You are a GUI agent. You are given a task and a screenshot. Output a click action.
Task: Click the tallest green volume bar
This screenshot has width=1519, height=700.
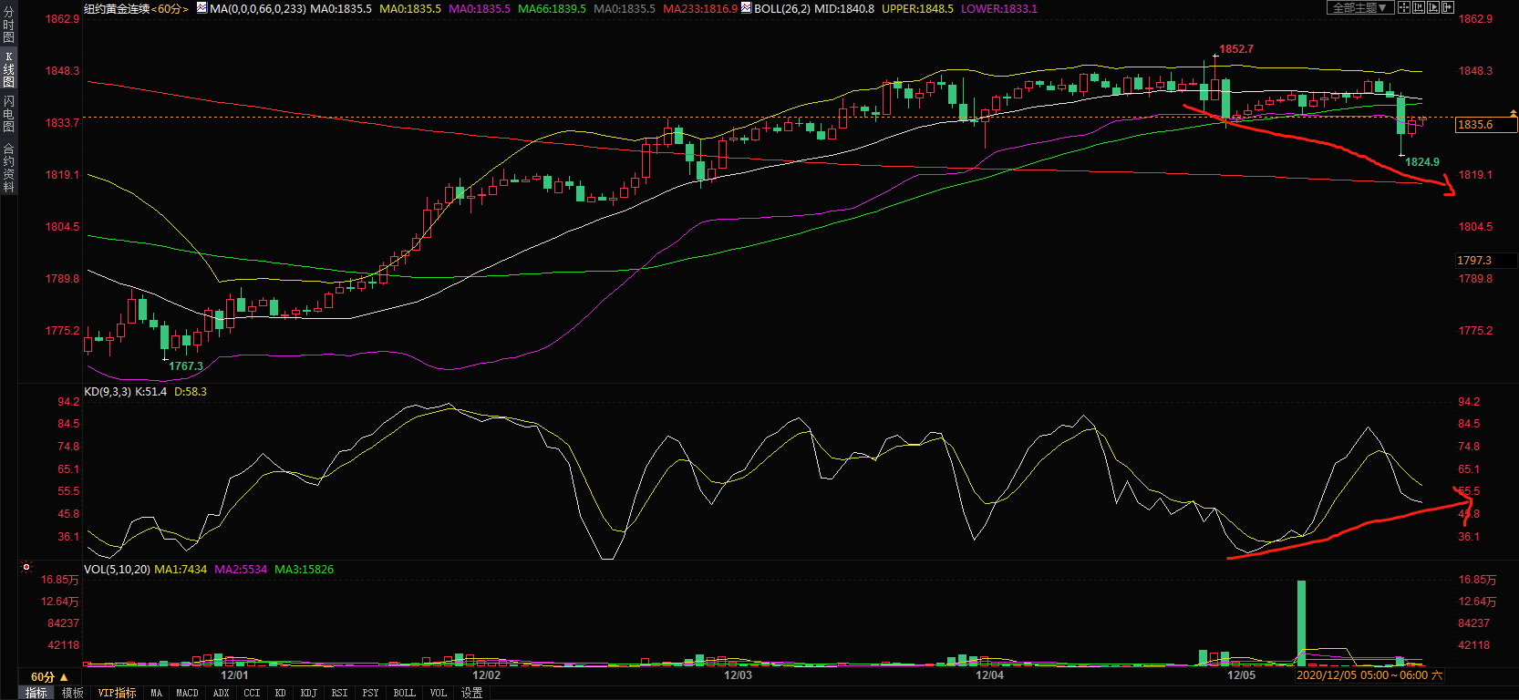click(1301, 623)
